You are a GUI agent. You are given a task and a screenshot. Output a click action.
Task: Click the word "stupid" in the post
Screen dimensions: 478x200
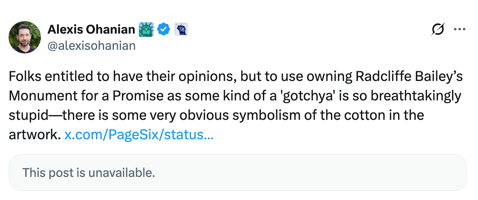[29, 115]
